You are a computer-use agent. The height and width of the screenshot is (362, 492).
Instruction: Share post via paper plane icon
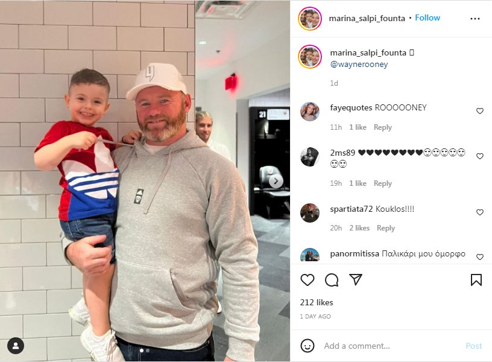point(356,279)
